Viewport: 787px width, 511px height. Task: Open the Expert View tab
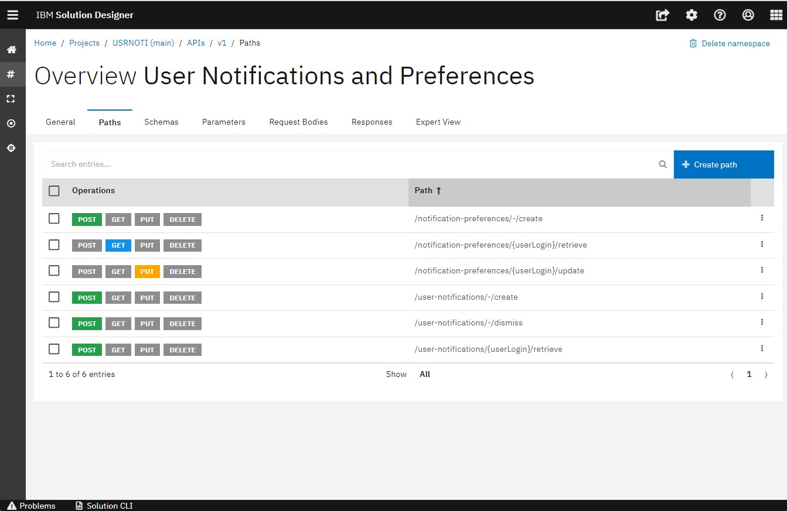pyautogui.click(x=438, y=122)
